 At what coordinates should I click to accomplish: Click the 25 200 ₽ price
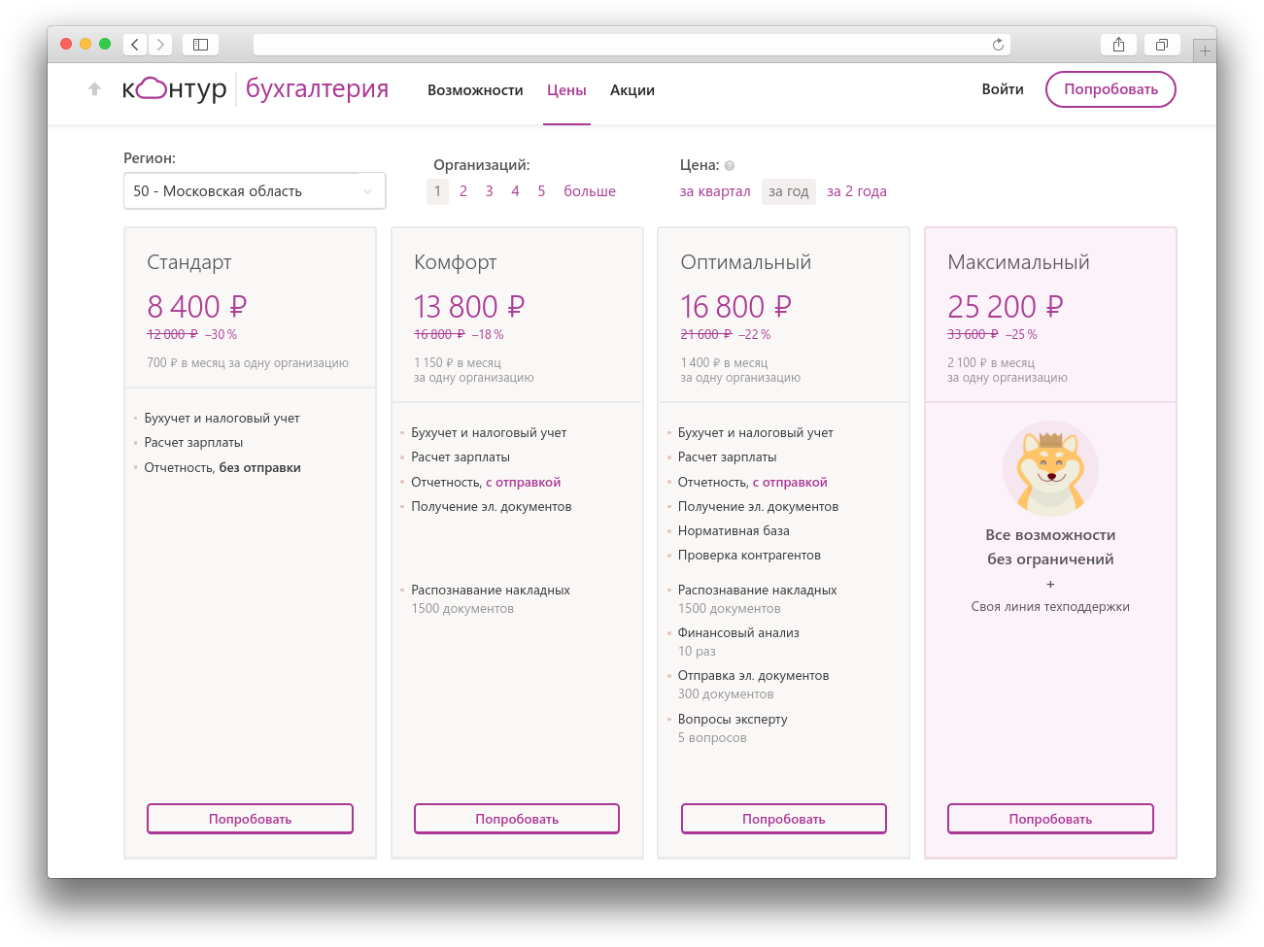point(1006,307)
